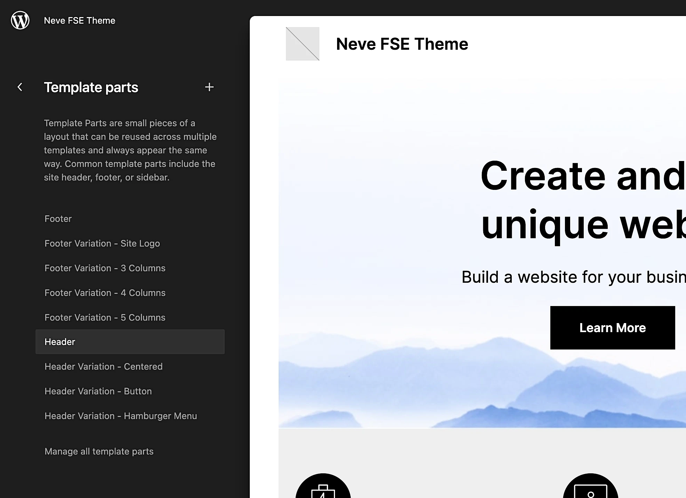The width and height of the screenshot is (686, 498).
Task: Select Footer Variation - 3 Columns
Action: 105,268
